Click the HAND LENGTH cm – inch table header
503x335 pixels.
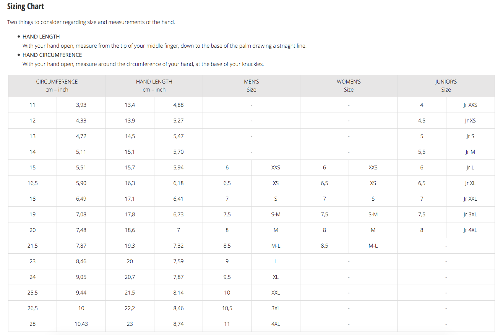coord(154,86)
